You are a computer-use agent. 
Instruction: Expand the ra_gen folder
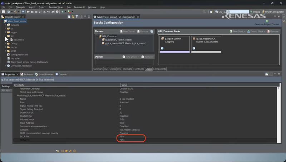click(5, 32)
